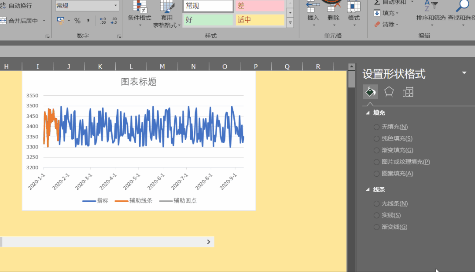Collapse the Line (线条) section
The height and width of the screenshot is (272, 475).
(x=368, y=189)
